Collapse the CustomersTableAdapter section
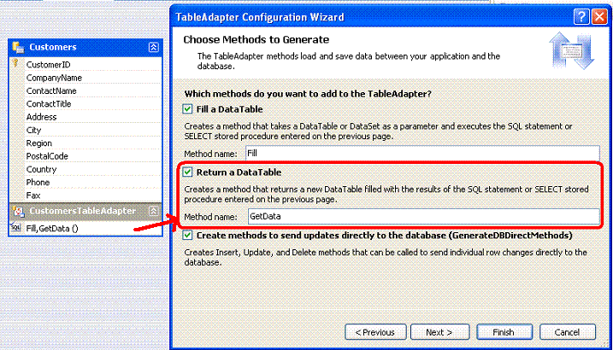Image resolution: width=613 pixels, height=350 pixels. (x=153, y=211)
